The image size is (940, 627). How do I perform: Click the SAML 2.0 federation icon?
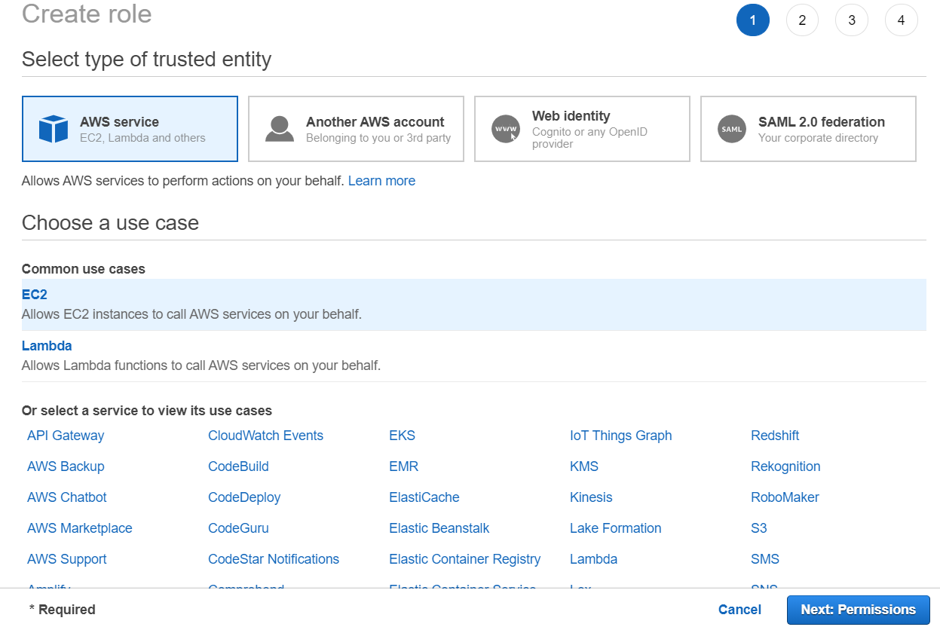click(732, 129)
